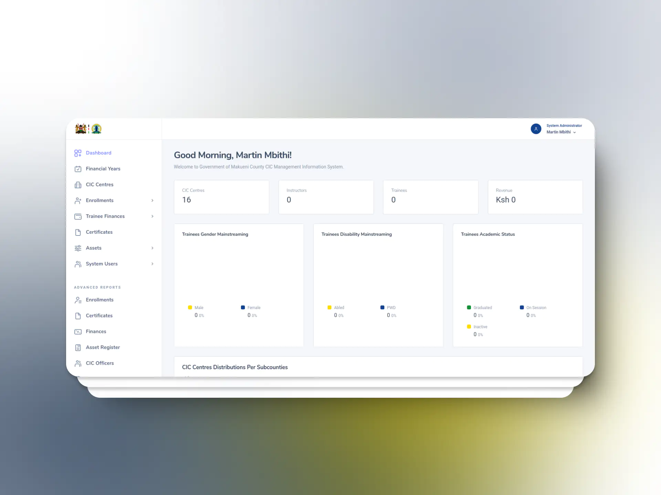
Task: Click the Revenue Ksh 0 card
Action: pos(535,197)
